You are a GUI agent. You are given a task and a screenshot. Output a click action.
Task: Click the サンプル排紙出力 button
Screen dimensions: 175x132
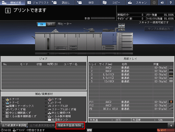coord(159,29)
